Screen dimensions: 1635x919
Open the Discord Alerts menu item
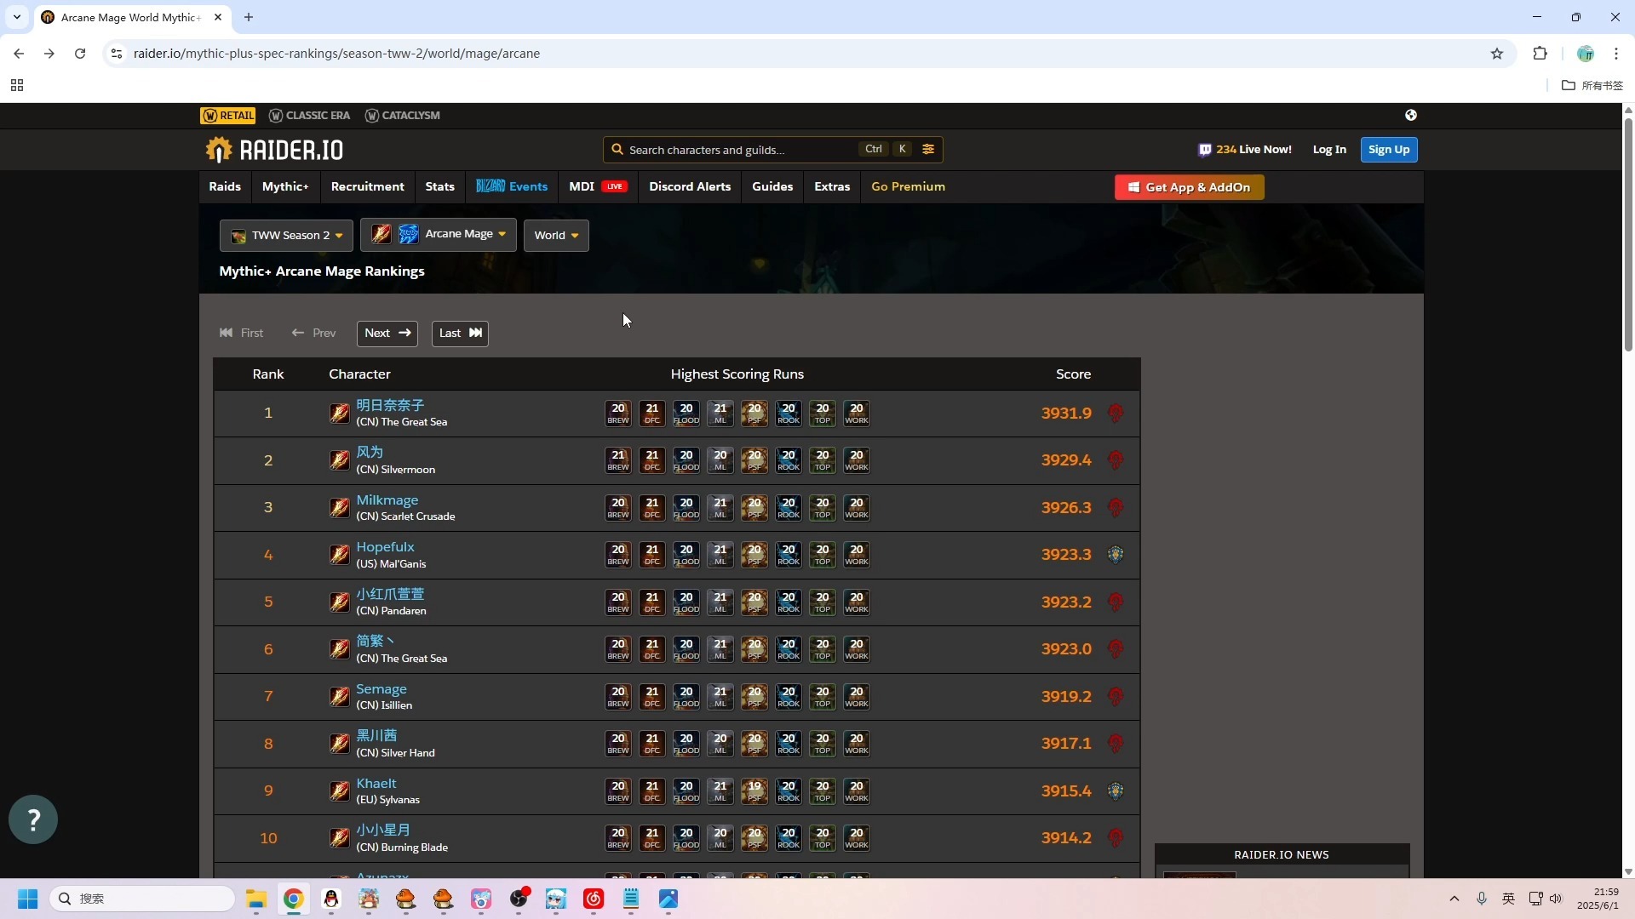690,186
